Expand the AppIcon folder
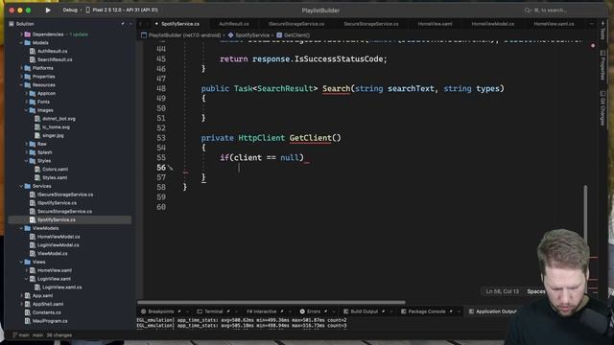The height and width of the screenshot is (345, 614). point(27,94)
